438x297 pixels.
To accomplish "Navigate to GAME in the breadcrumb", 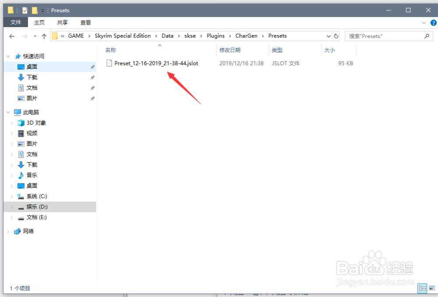I will pyautogui.click(x=76, y=36).
